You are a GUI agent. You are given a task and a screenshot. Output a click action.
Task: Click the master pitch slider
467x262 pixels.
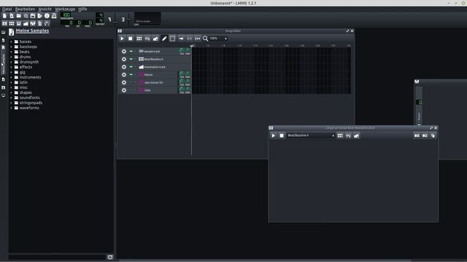(128, 20)
